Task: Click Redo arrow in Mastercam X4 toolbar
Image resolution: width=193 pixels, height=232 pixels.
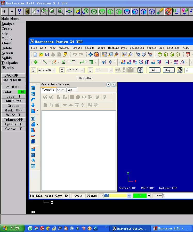Action: point(81,54)
